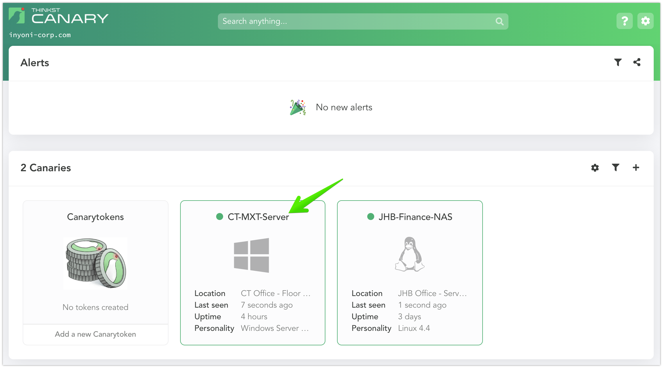This screenshot has width=663, height=368.
Task: Open the JHB-Finance-NAS card title
Action: 415,217
